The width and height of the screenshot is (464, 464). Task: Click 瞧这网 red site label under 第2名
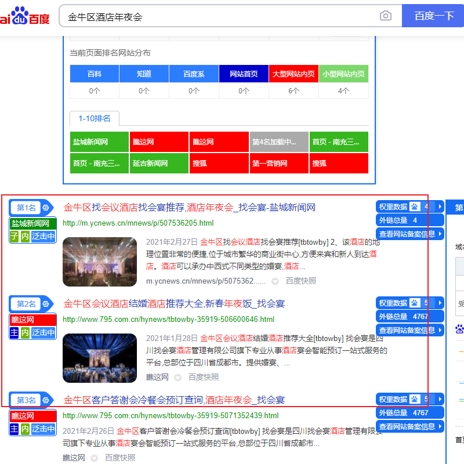click(x=33, y=320)
